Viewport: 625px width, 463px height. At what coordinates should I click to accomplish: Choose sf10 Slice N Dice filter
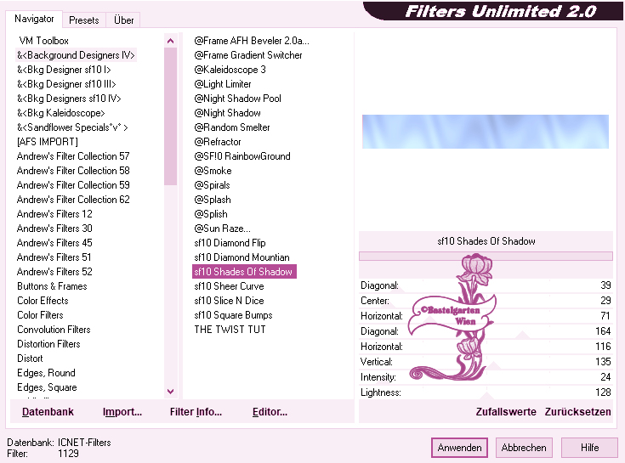230,301
